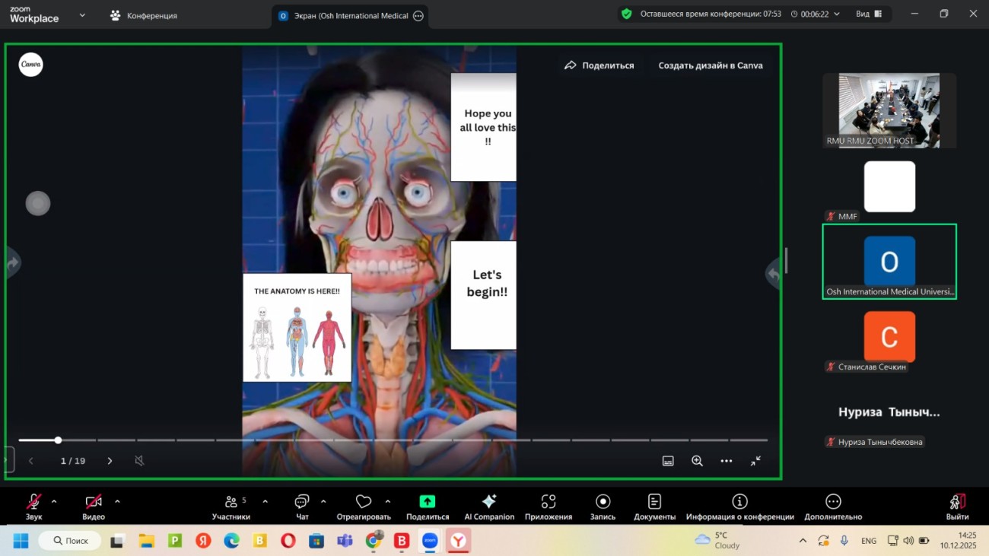Click the Создать дизайн в Canva button
989x556 pixels.
click(710, 65)
